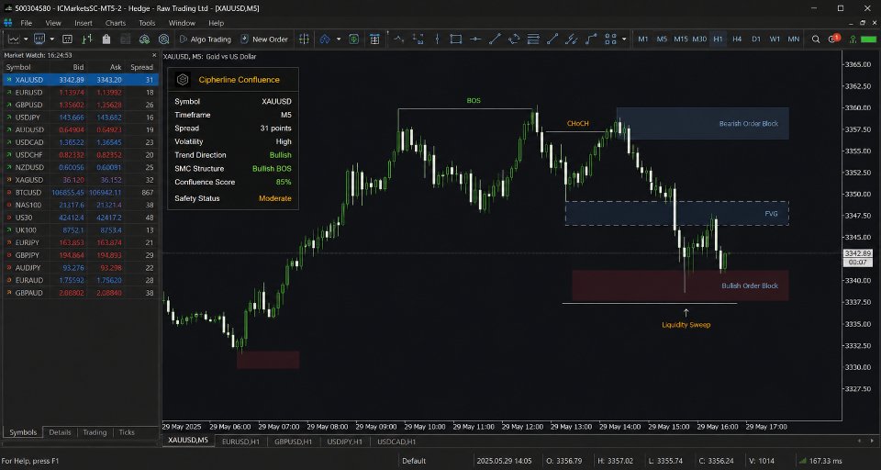Screen dimensions: 881x470
Task: Open the chart profiles monitor icon
Action: pyautogui.click(x=39, y=39)
